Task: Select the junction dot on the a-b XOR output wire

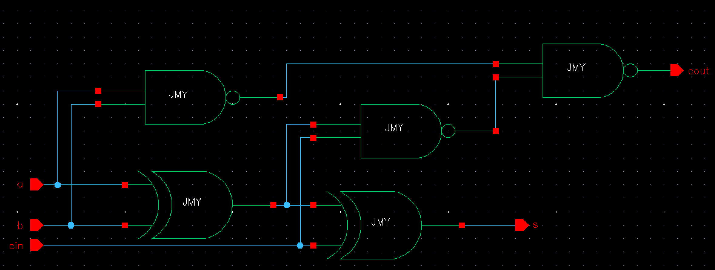Action: 287,205
